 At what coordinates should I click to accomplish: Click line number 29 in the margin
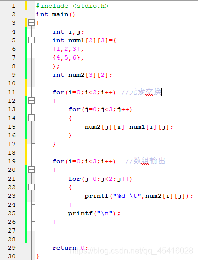pos(12,248)
